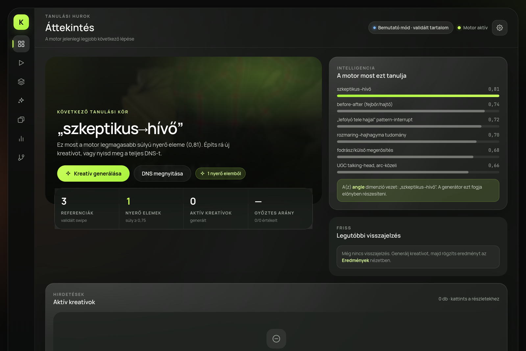Click the '0 db · kattints a részletekhez' text

tap(469, 299)
